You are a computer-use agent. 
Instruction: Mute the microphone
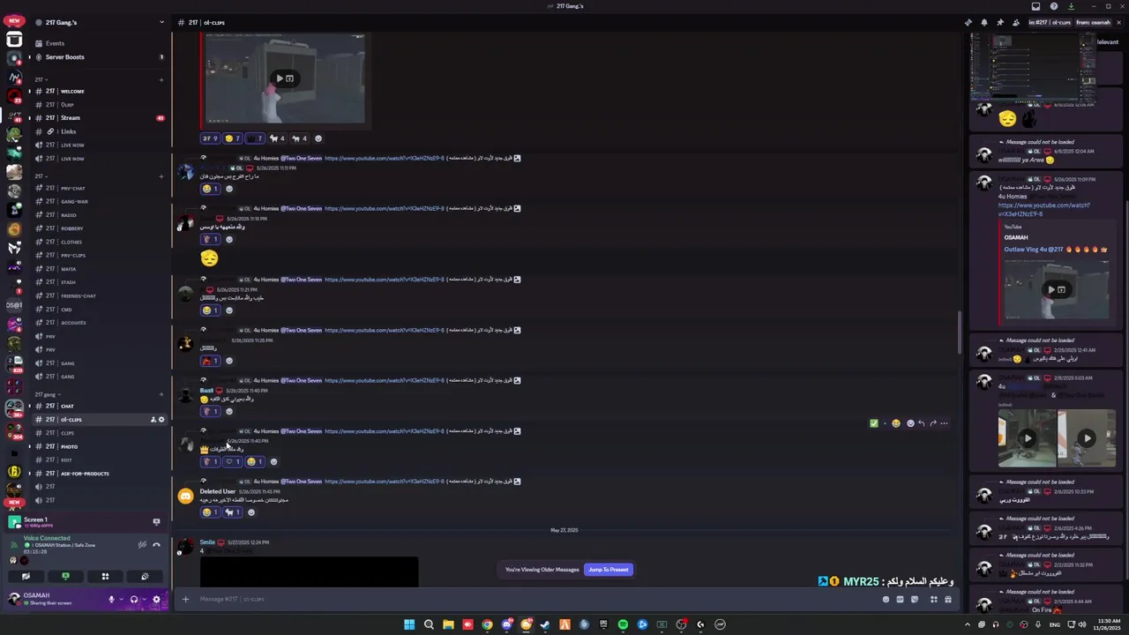click(x=111, y=600)
